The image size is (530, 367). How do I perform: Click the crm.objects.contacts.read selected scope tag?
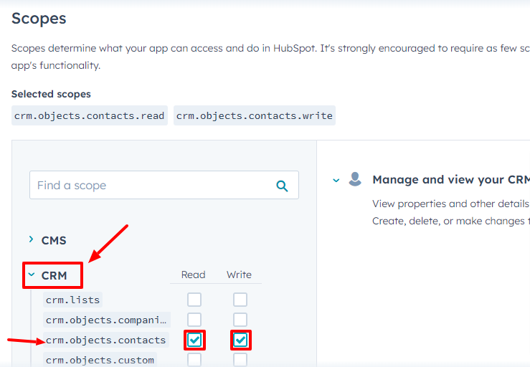[x=90, y=115]
